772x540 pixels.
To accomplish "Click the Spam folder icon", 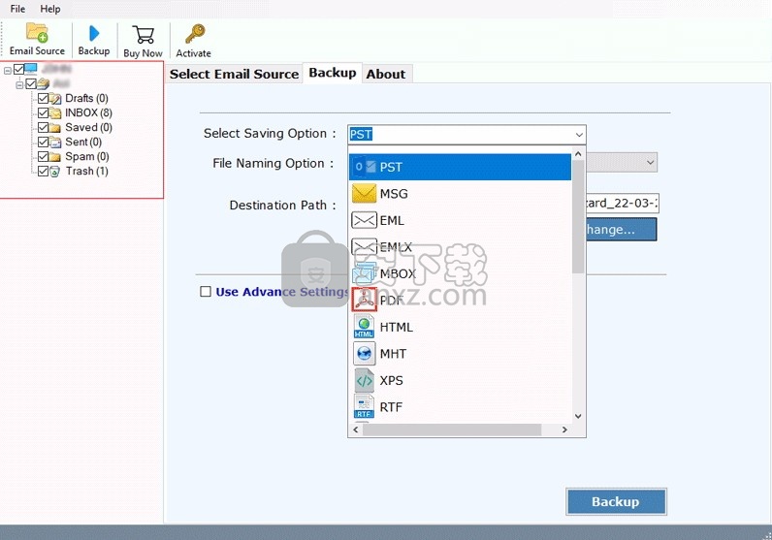I will tap(55, 157).
